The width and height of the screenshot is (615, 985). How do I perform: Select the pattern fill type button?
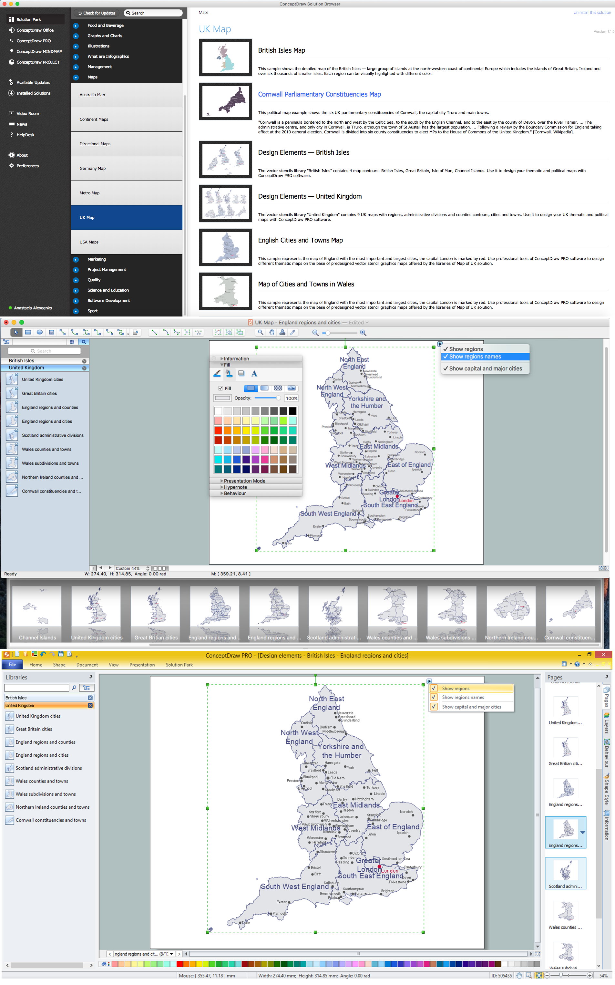pos(278,388)
